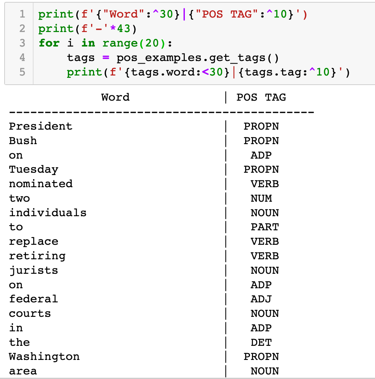Click the dashed separator line in the output
This screenshot has width=375, height=379.
[x=162, y=112]
